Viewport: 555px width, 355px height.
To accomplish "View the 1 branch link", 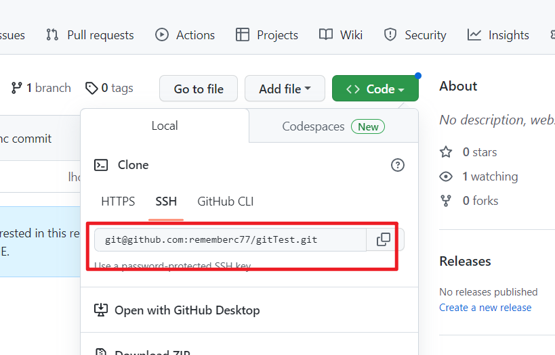I will pyautogui.click(x=41, y=88).
